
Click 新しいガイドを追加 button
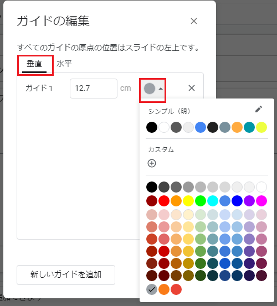(66, 275)
